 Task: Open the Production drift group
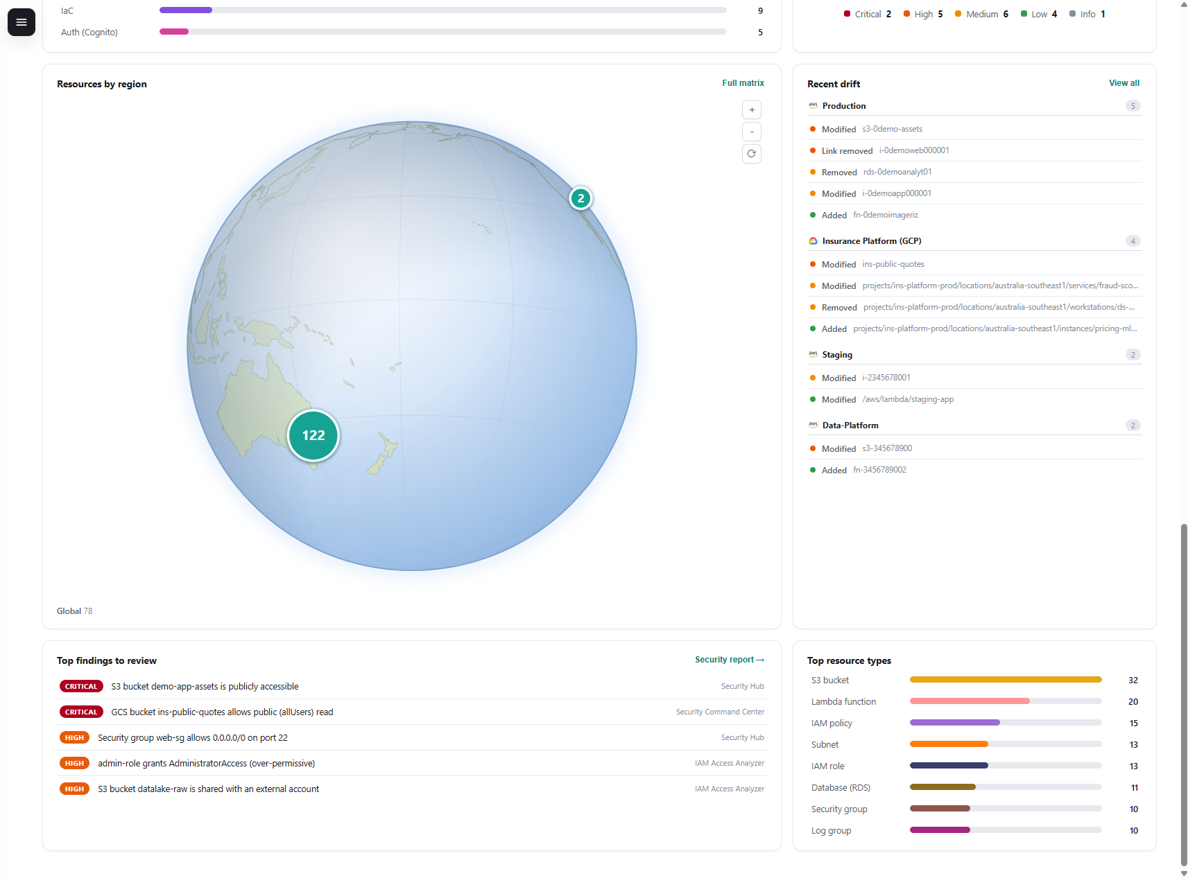point(974,106)
